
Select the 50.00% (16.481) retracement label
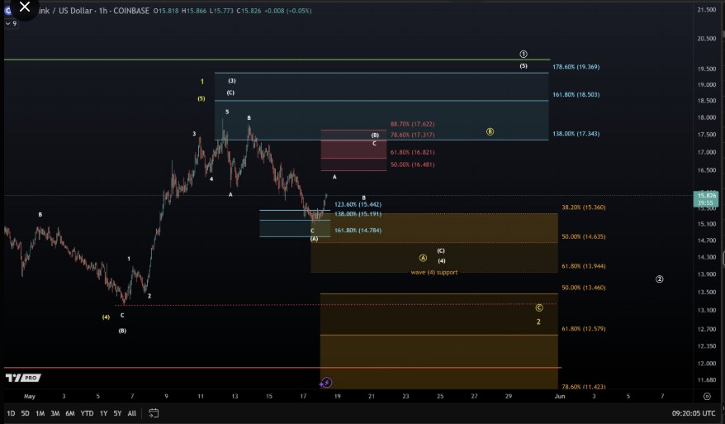[x=412, y=164]
